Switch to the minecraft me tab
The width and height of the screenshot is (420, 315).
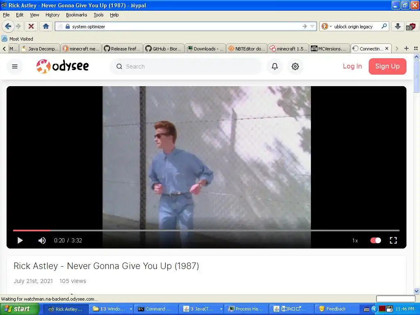81,48
